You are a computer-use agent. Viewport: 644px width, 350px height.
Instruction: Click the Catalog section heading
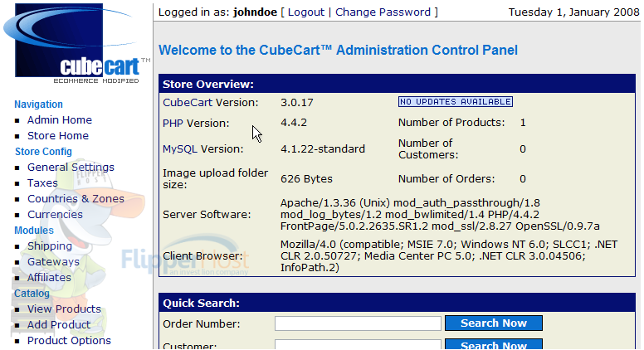pyautogui.click(x=32, y=294)
